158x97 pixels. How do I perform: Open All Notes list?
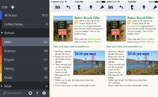click(25, 15)
